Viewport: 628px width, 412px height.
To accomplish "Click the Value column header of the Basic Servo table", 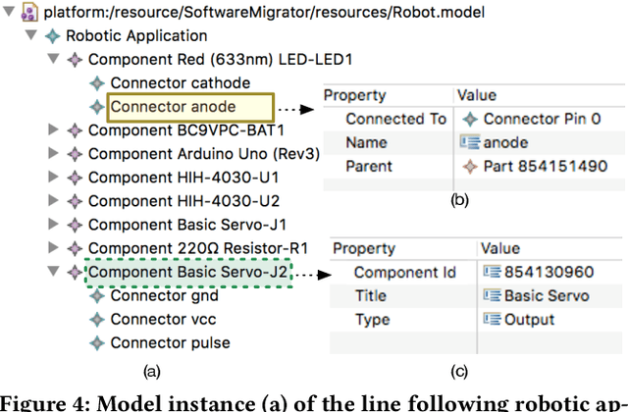I will click(x=500, y=249).
